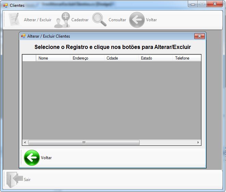Sort the grid by the Estado column

pyautogui.click(x=155, y=58)
